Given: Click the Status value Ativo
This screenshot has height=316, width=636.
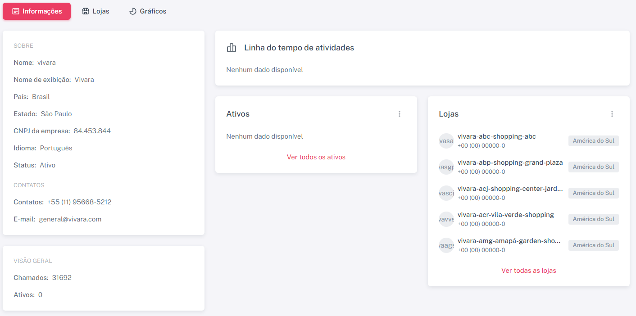Looking at the screenshot, I should point(48,165).
